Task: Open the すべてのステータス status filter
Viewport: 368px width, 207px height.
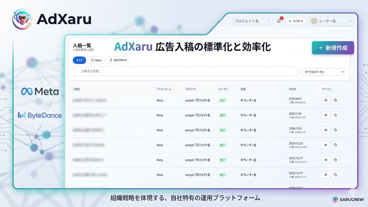Action: 323,72
